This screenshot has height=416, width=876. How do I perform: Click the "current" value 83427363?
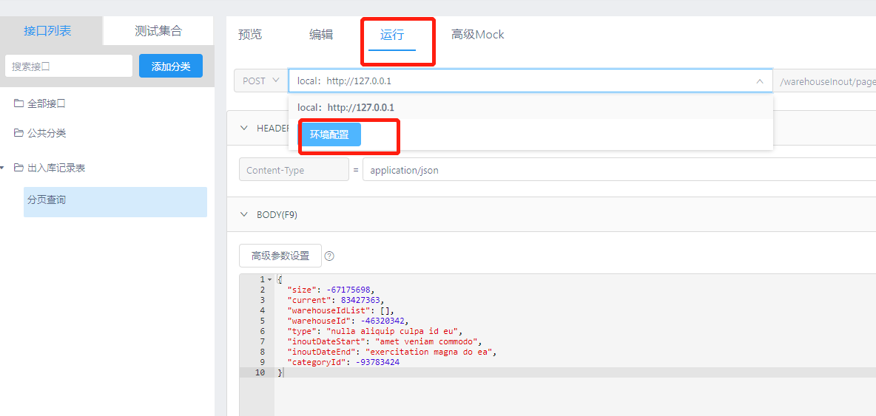pos(362,300)
